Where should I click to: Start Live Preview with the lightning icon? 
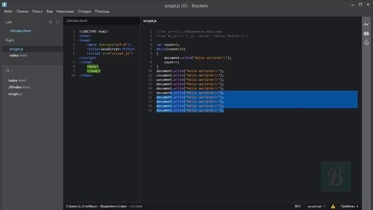(x=367, y=24)
